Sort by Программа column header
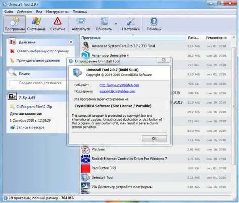Viewport: 239px width, 203px height. 132,38
